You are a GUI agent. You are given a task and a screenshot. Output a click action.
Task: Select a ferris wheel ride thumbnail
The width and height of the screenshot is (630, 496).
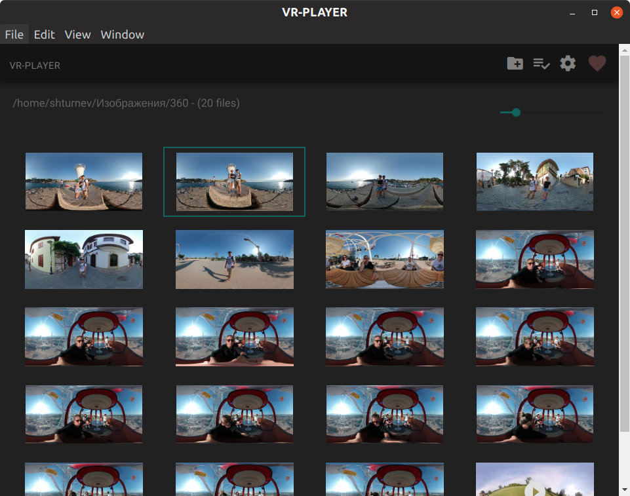click(234, 336)
